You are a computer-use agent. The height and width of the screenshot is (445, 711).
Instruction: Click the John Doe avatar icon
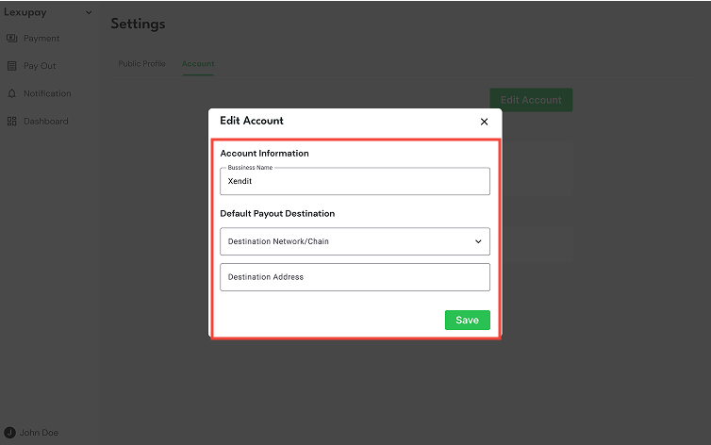click(9, 433)
